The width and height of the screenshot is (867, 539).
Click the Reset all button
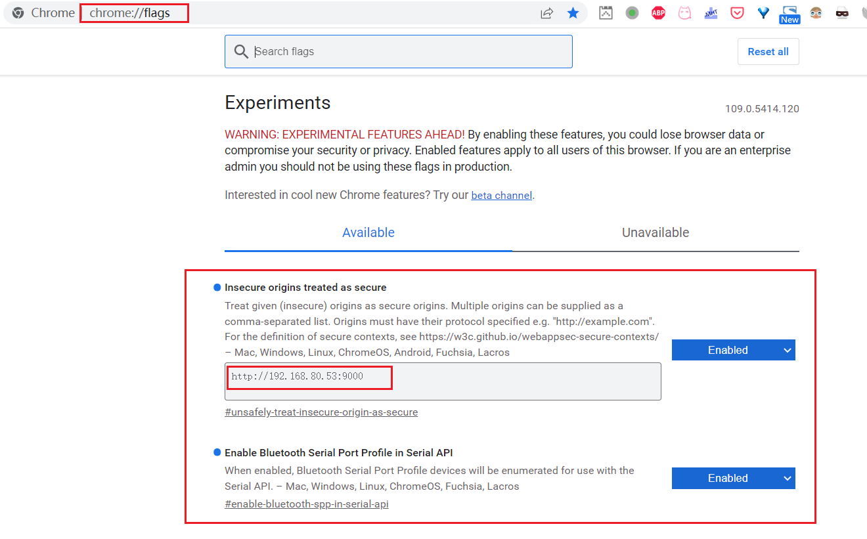768,51
